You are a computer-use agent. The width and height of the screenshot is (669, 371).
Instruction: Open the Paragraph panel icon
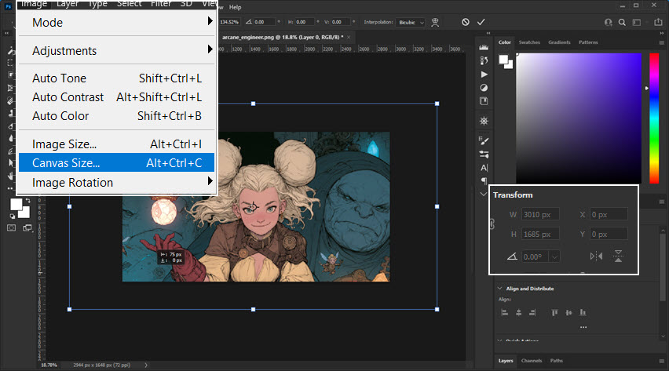pyautogui.click(x=484, y=181)
